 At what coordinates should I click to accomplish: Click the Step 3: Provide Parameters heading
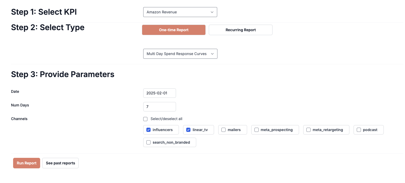click(63, 74)
